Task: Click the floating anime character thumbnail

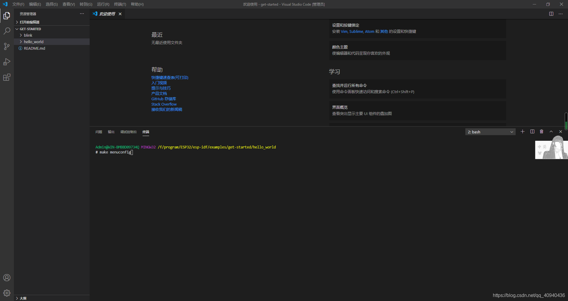Action: point(551,147)
